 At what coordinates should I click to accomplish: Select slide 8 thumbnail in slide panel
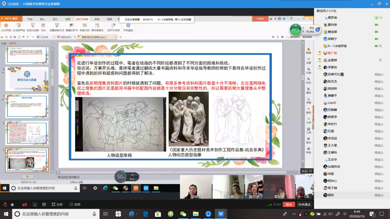pyautogui.click(x=27, y=133)
